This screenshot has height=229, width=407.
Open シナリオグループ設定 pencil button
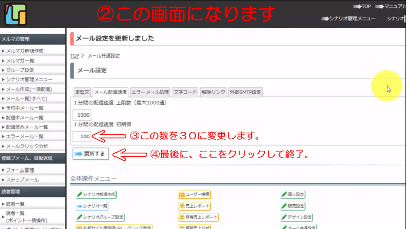point(100,217)
